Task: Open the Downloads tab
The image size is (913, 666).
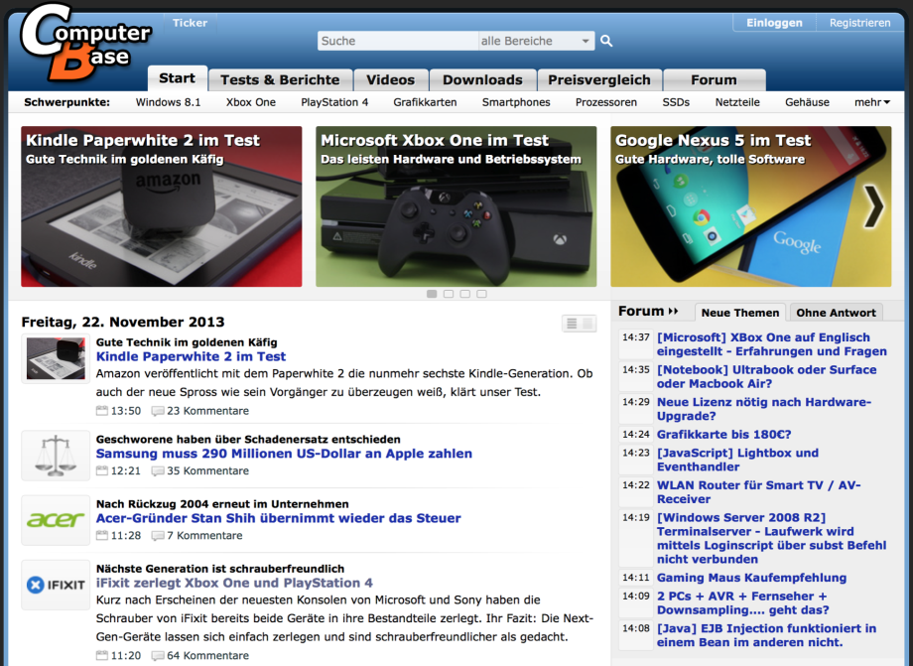Action: point(482,79)
